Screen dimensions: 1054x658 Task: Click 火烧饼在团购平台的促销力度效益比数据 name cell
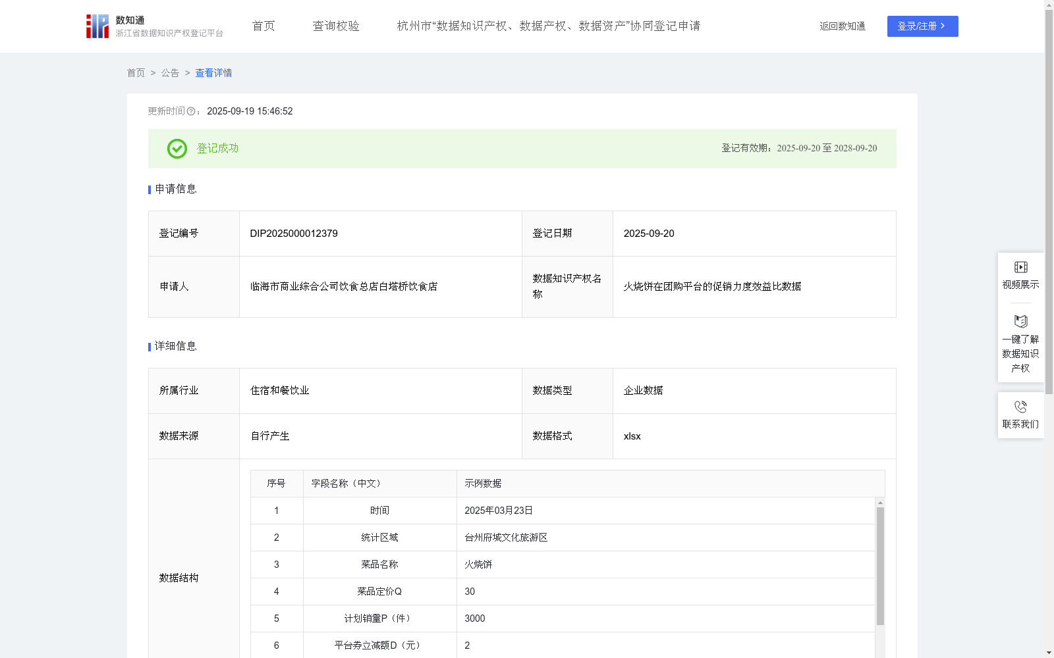click(754, 287)
